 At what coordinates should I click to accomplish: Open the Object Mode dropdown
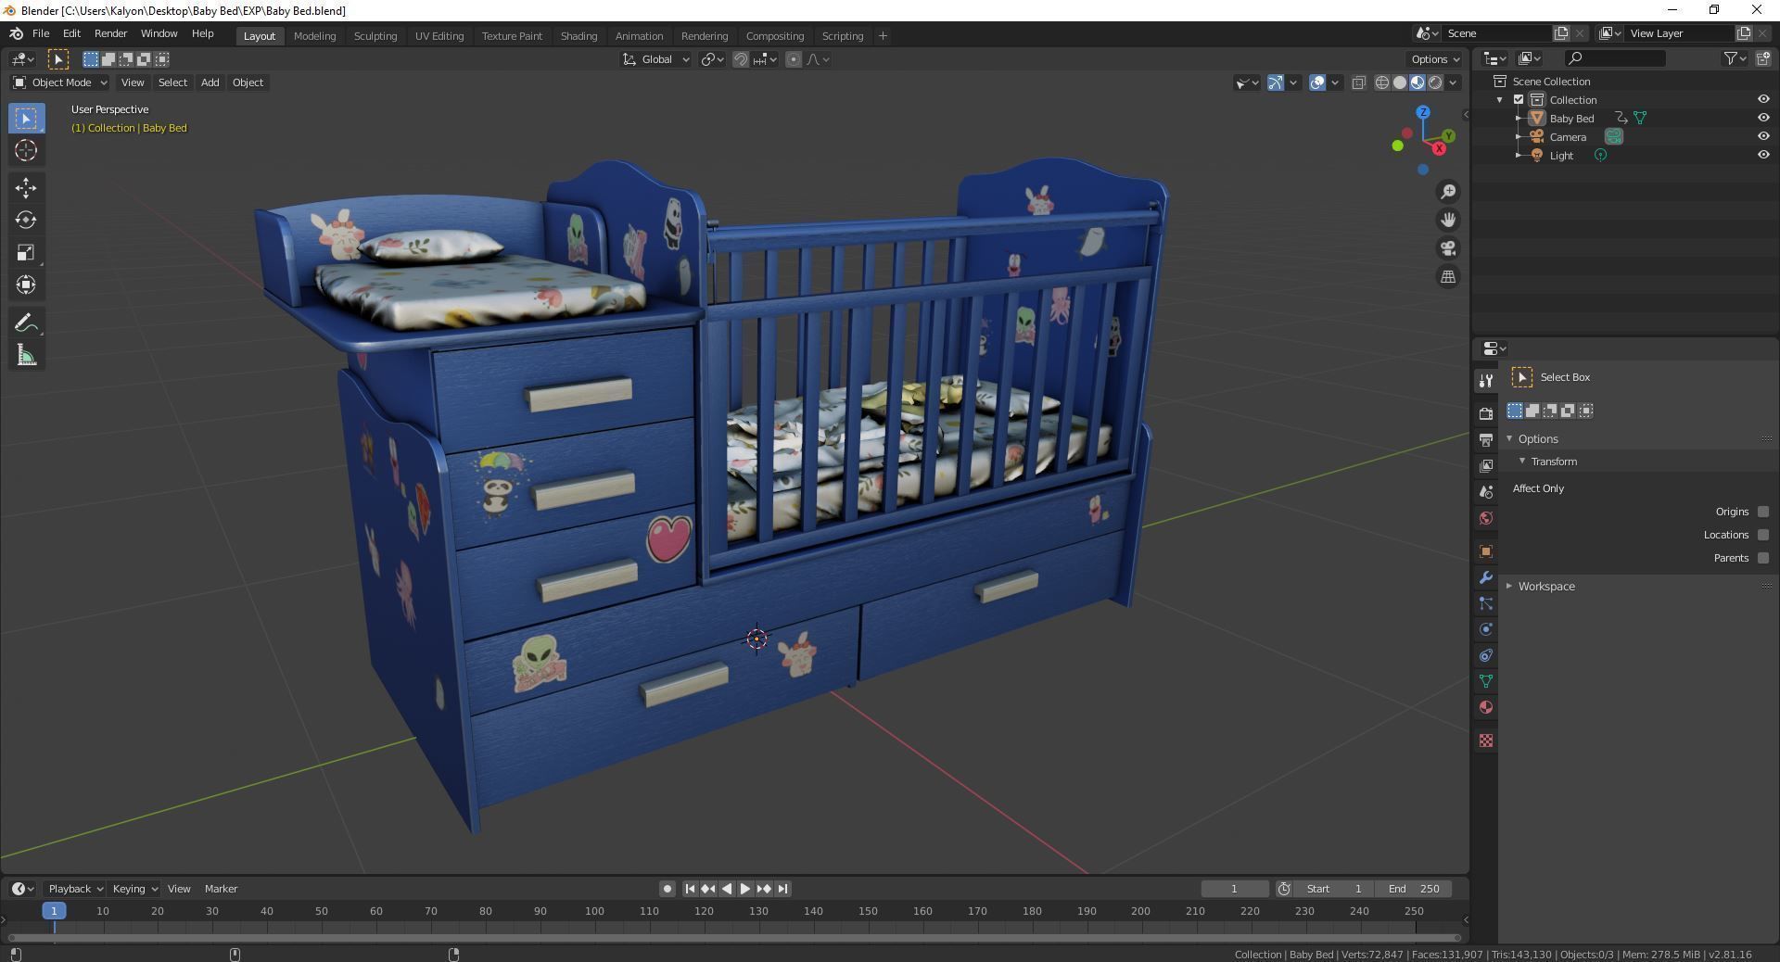tap(60, 82)
